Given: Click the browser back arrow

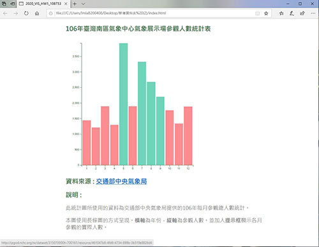Looking at the screenshot, I should point(5,13).
